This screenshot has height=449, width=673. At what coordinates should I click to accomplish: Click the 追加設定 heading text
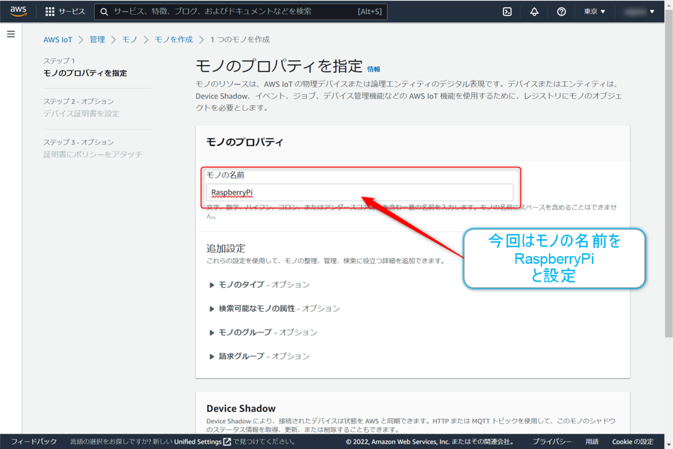point(226,248)
